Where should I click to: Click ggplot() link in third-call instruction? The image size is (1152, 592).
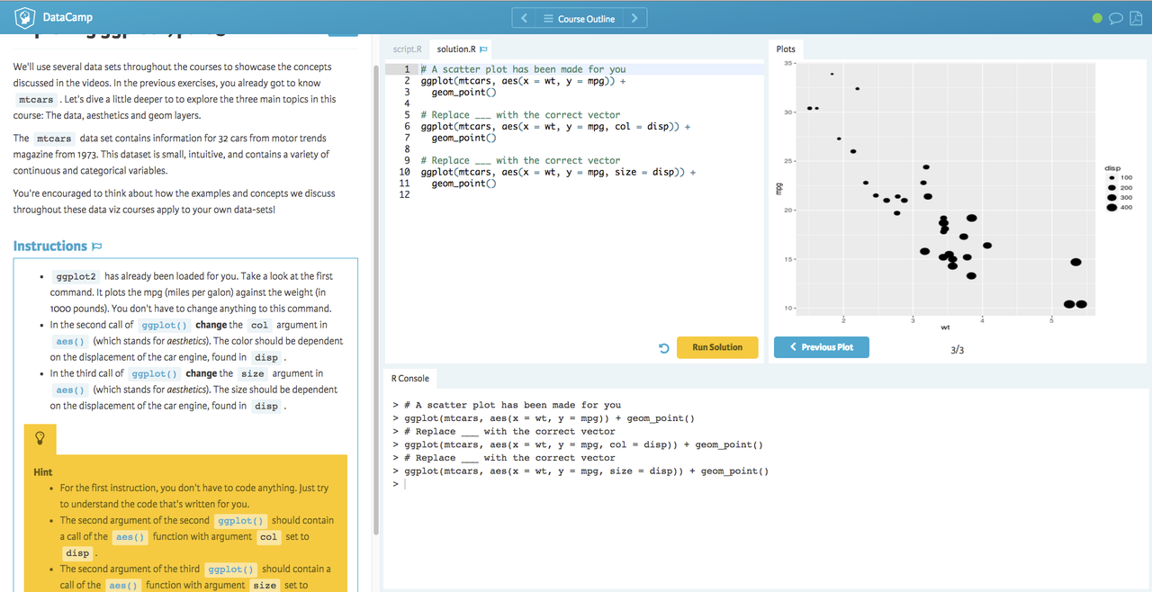155,374
